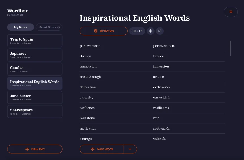This screenshot has height=160, width=244.
Task: Open the Shakespeare box
Action: (x=35, y=111)
